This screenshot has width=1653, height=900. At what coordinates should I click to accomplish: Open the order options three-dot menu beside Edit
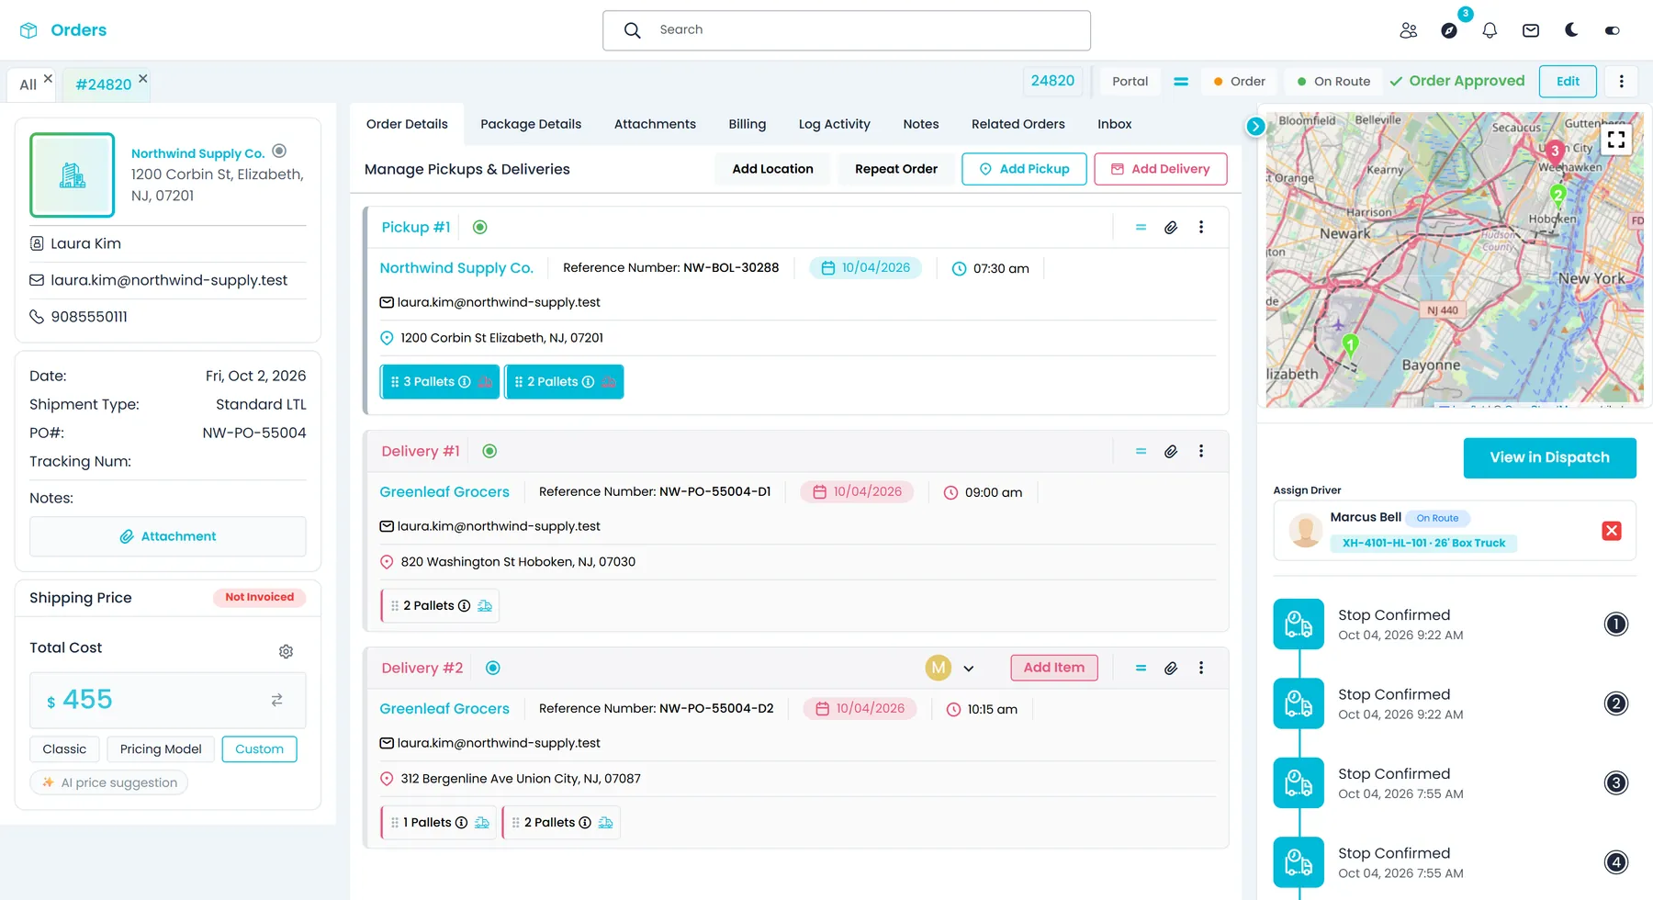(1622, 82)
